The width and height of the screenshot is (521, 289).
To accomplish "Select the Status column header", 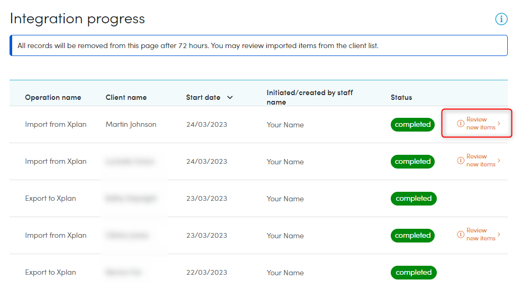I will (401, 98).
